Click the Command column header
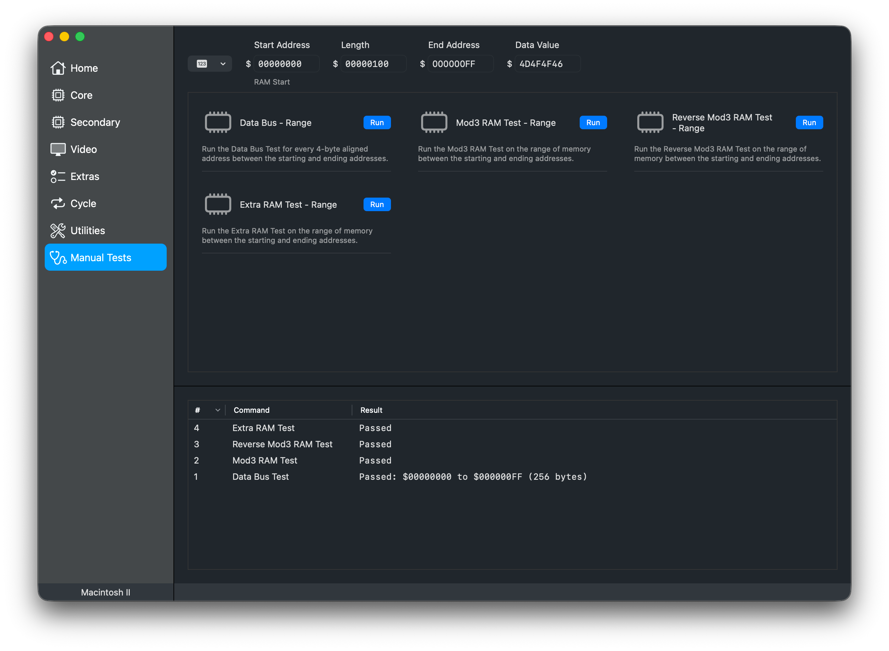This screenshot has height=651, width=889. 251,410
